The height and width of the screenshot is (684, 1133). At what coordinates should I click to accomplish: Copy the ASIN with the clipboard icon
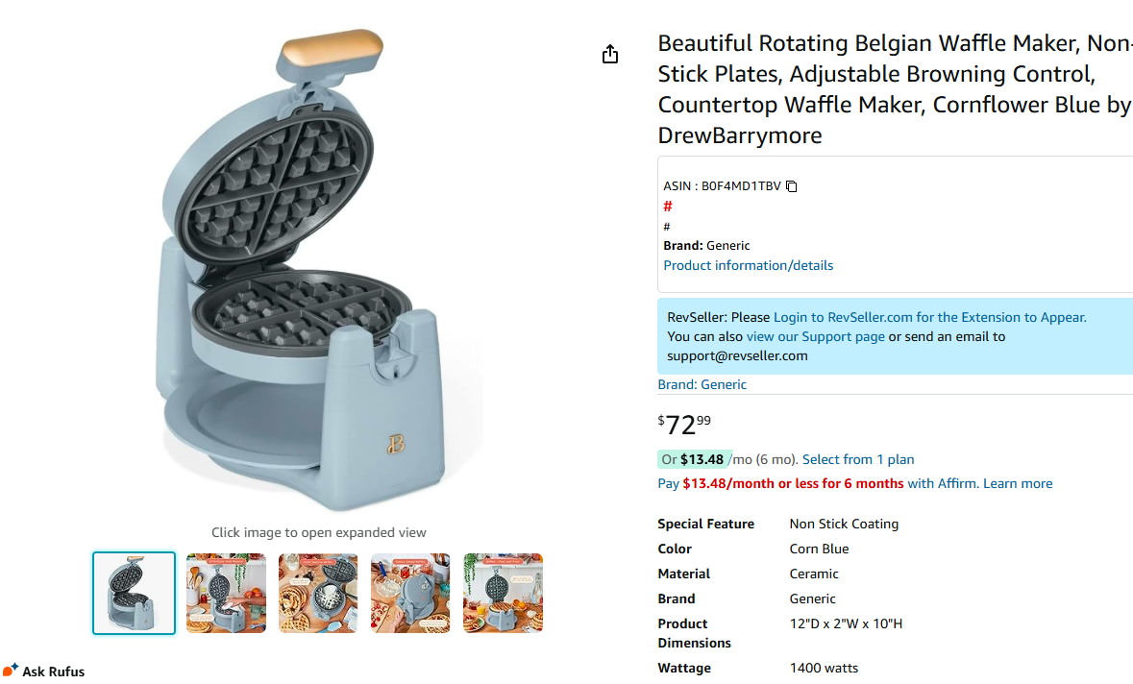tap(792, 186)
